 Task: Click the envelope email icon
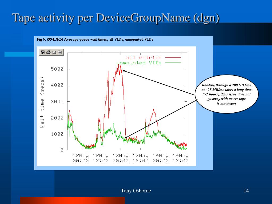coord(54,52)
